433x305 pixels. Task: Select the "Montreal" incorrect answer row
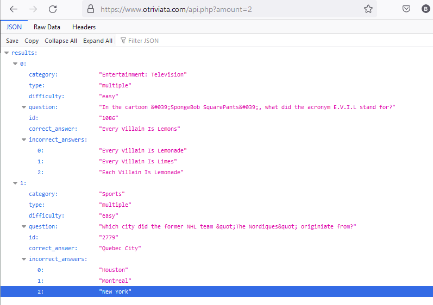(216, 281)
